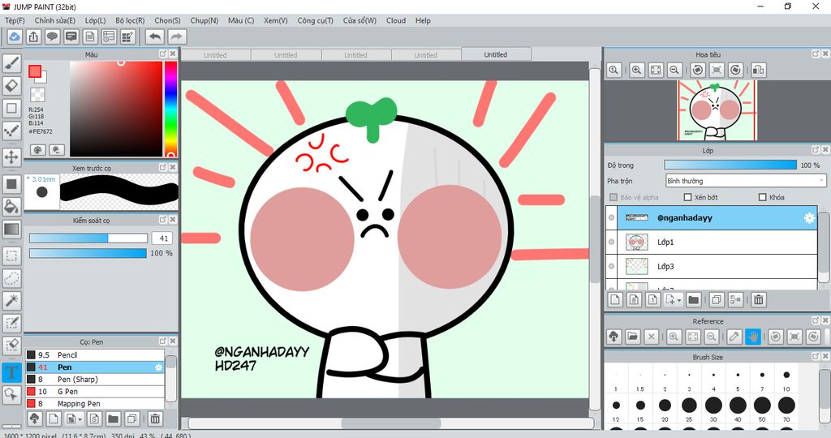Create a new blank layer in the Lớp panel
831x438 pixels.
(x=615, y=300)
